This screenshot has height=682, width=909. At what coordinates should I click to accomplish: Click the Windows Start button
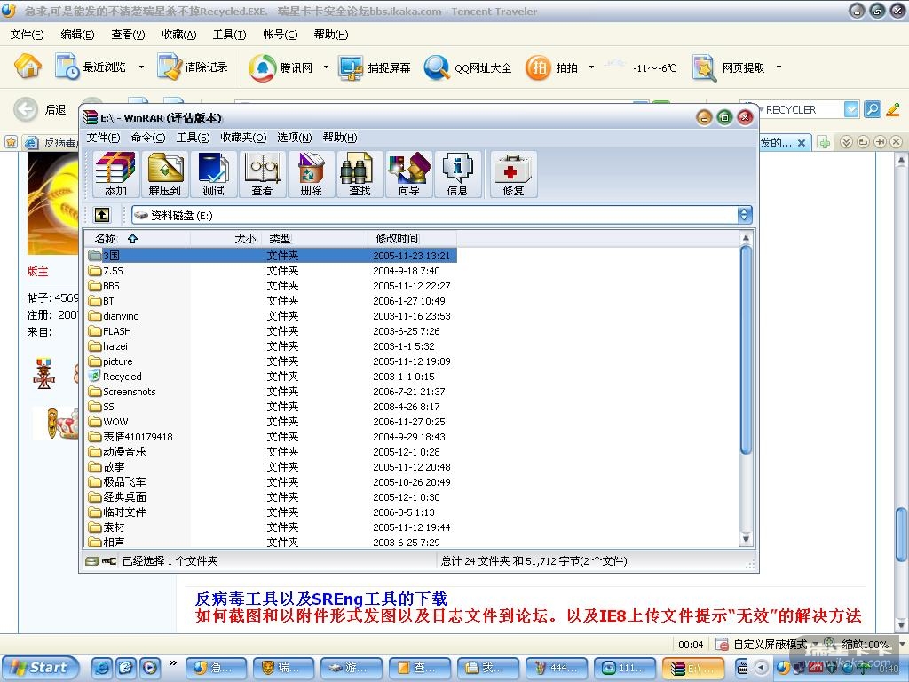coord(39,668)
